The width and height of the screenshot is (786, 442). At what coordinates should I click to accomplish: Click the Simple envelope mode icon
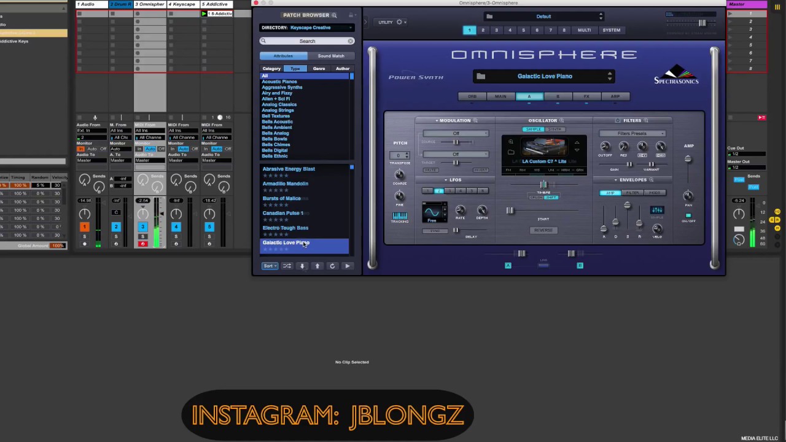click(656, 211)
